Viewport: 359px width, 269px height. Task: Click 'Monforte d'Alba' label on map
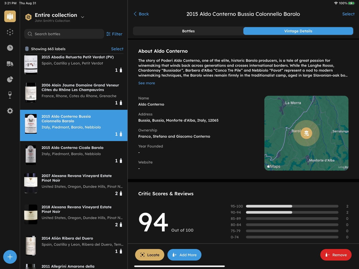pos(322,160)
